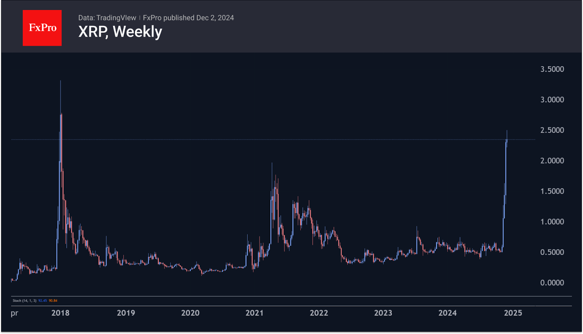
Task: Click the 'pr' label on time axis
Action: tap(15, 314)
